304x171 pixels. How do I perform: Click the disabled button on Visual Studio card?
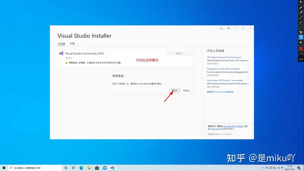[x=179, y=54]
